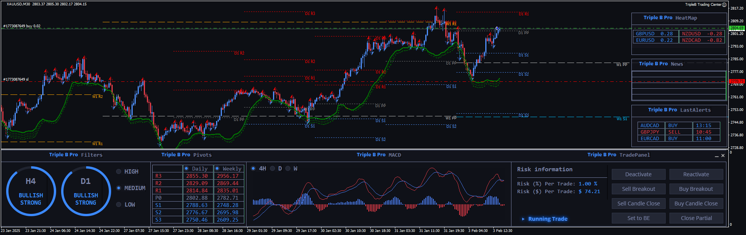Click the Sell Candle Close button
The width and height of the screenshot is (746, 235).
point(638,204)
